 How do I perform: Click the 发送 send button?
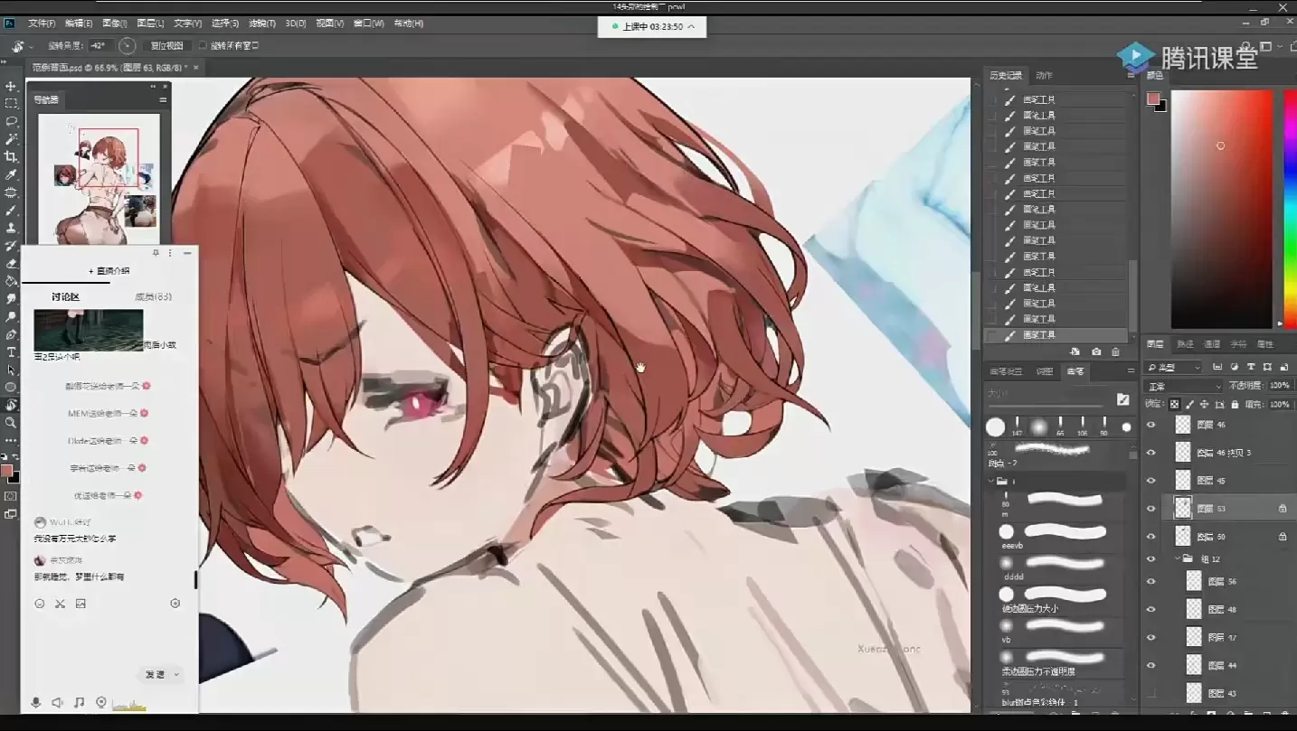155,674
